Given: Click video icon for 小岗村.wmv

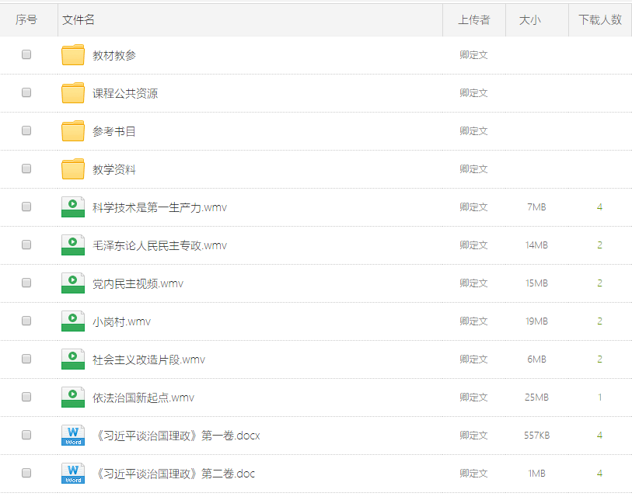Looking at the screenshot, I should [73, 321].
